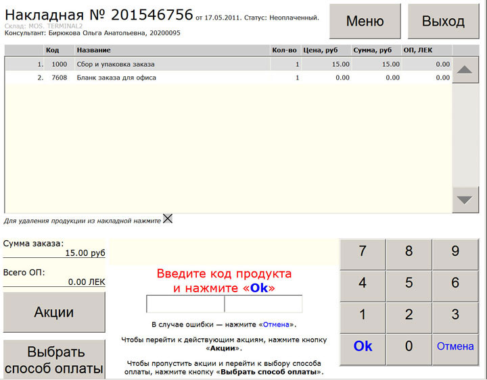Click invoice number 201546756 heading
Viewport: 487px width, 380px height.
click(x=152, y=15)
